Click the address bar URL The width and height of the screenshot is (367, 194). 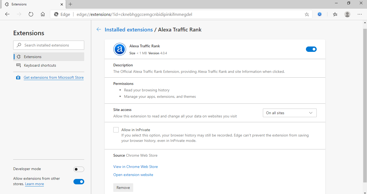134,15
